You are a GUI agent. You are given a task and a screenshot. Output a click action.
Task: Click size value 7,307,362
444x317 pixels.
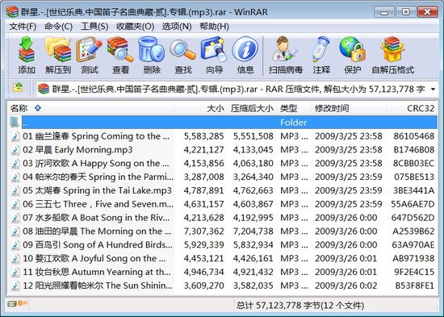click(204, 231)
